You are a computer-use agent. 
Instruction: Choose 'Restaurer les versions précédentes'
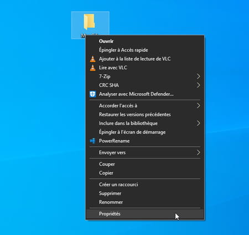pyautogui.click(x=145, y=115)
